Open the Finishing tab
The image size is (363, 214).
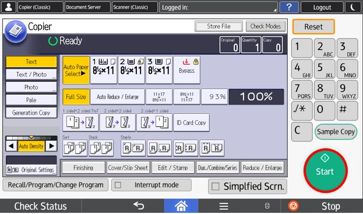pos(83,167)
